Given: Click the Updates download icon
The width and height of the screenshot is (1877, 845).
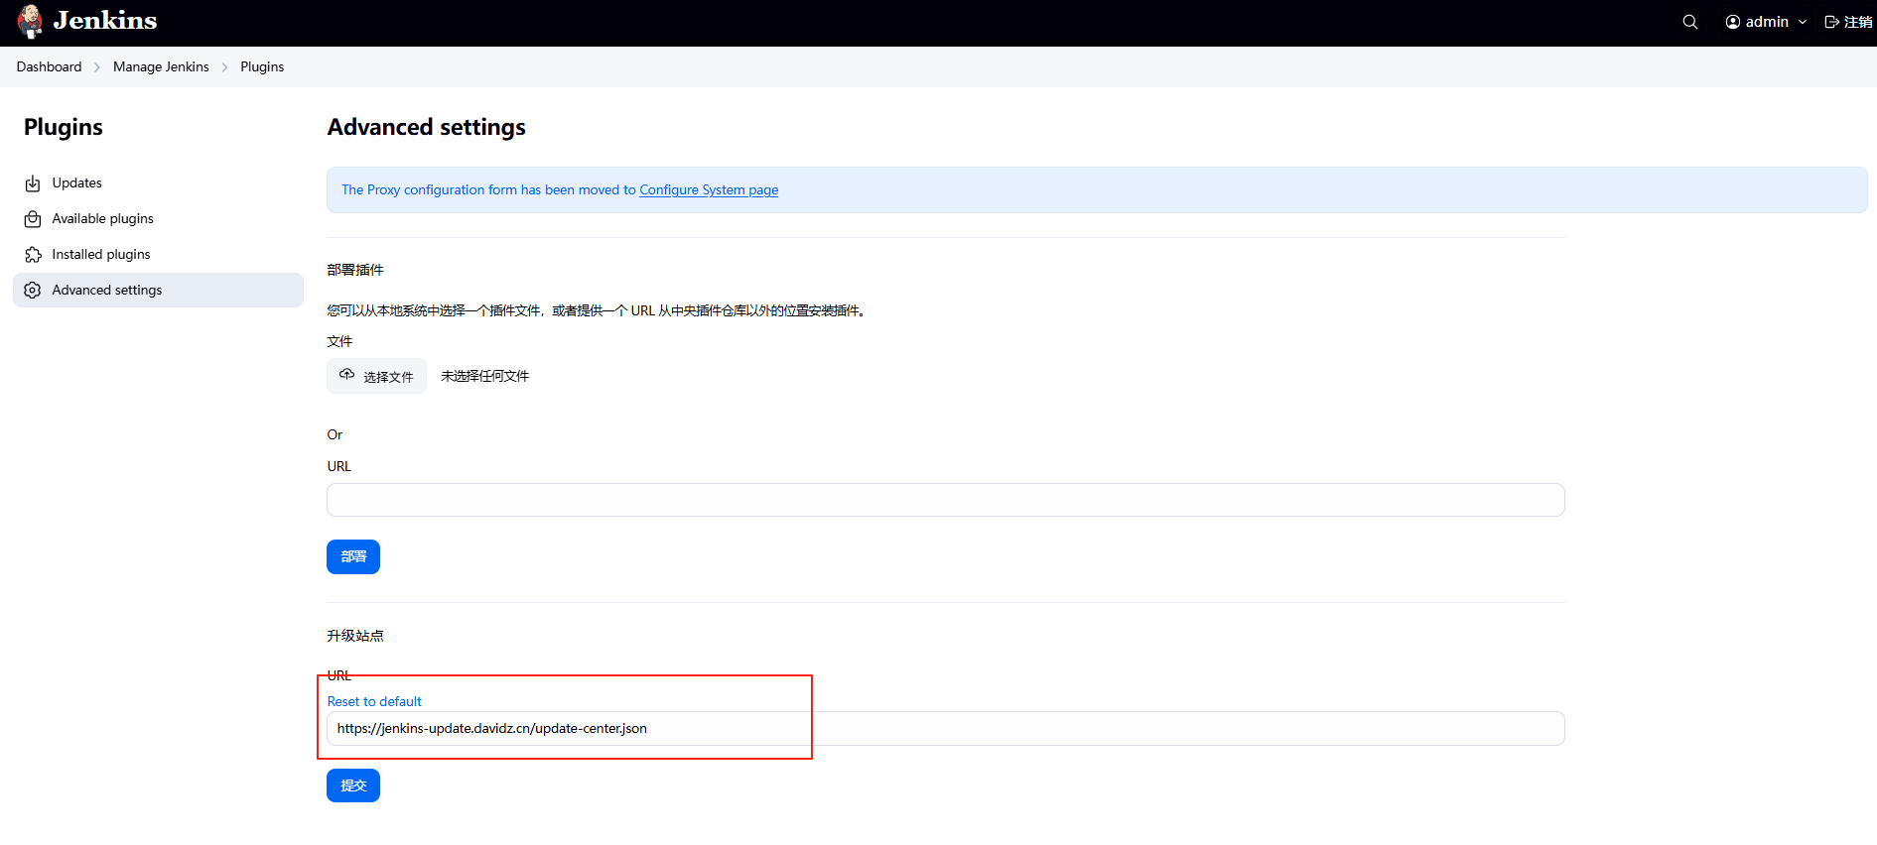Looking at the screenshot, I should (33, 183).
